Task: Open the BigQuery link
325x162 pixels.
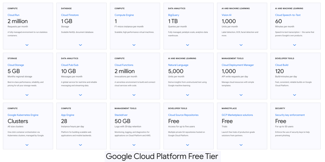Action: [x=174, y=15]
